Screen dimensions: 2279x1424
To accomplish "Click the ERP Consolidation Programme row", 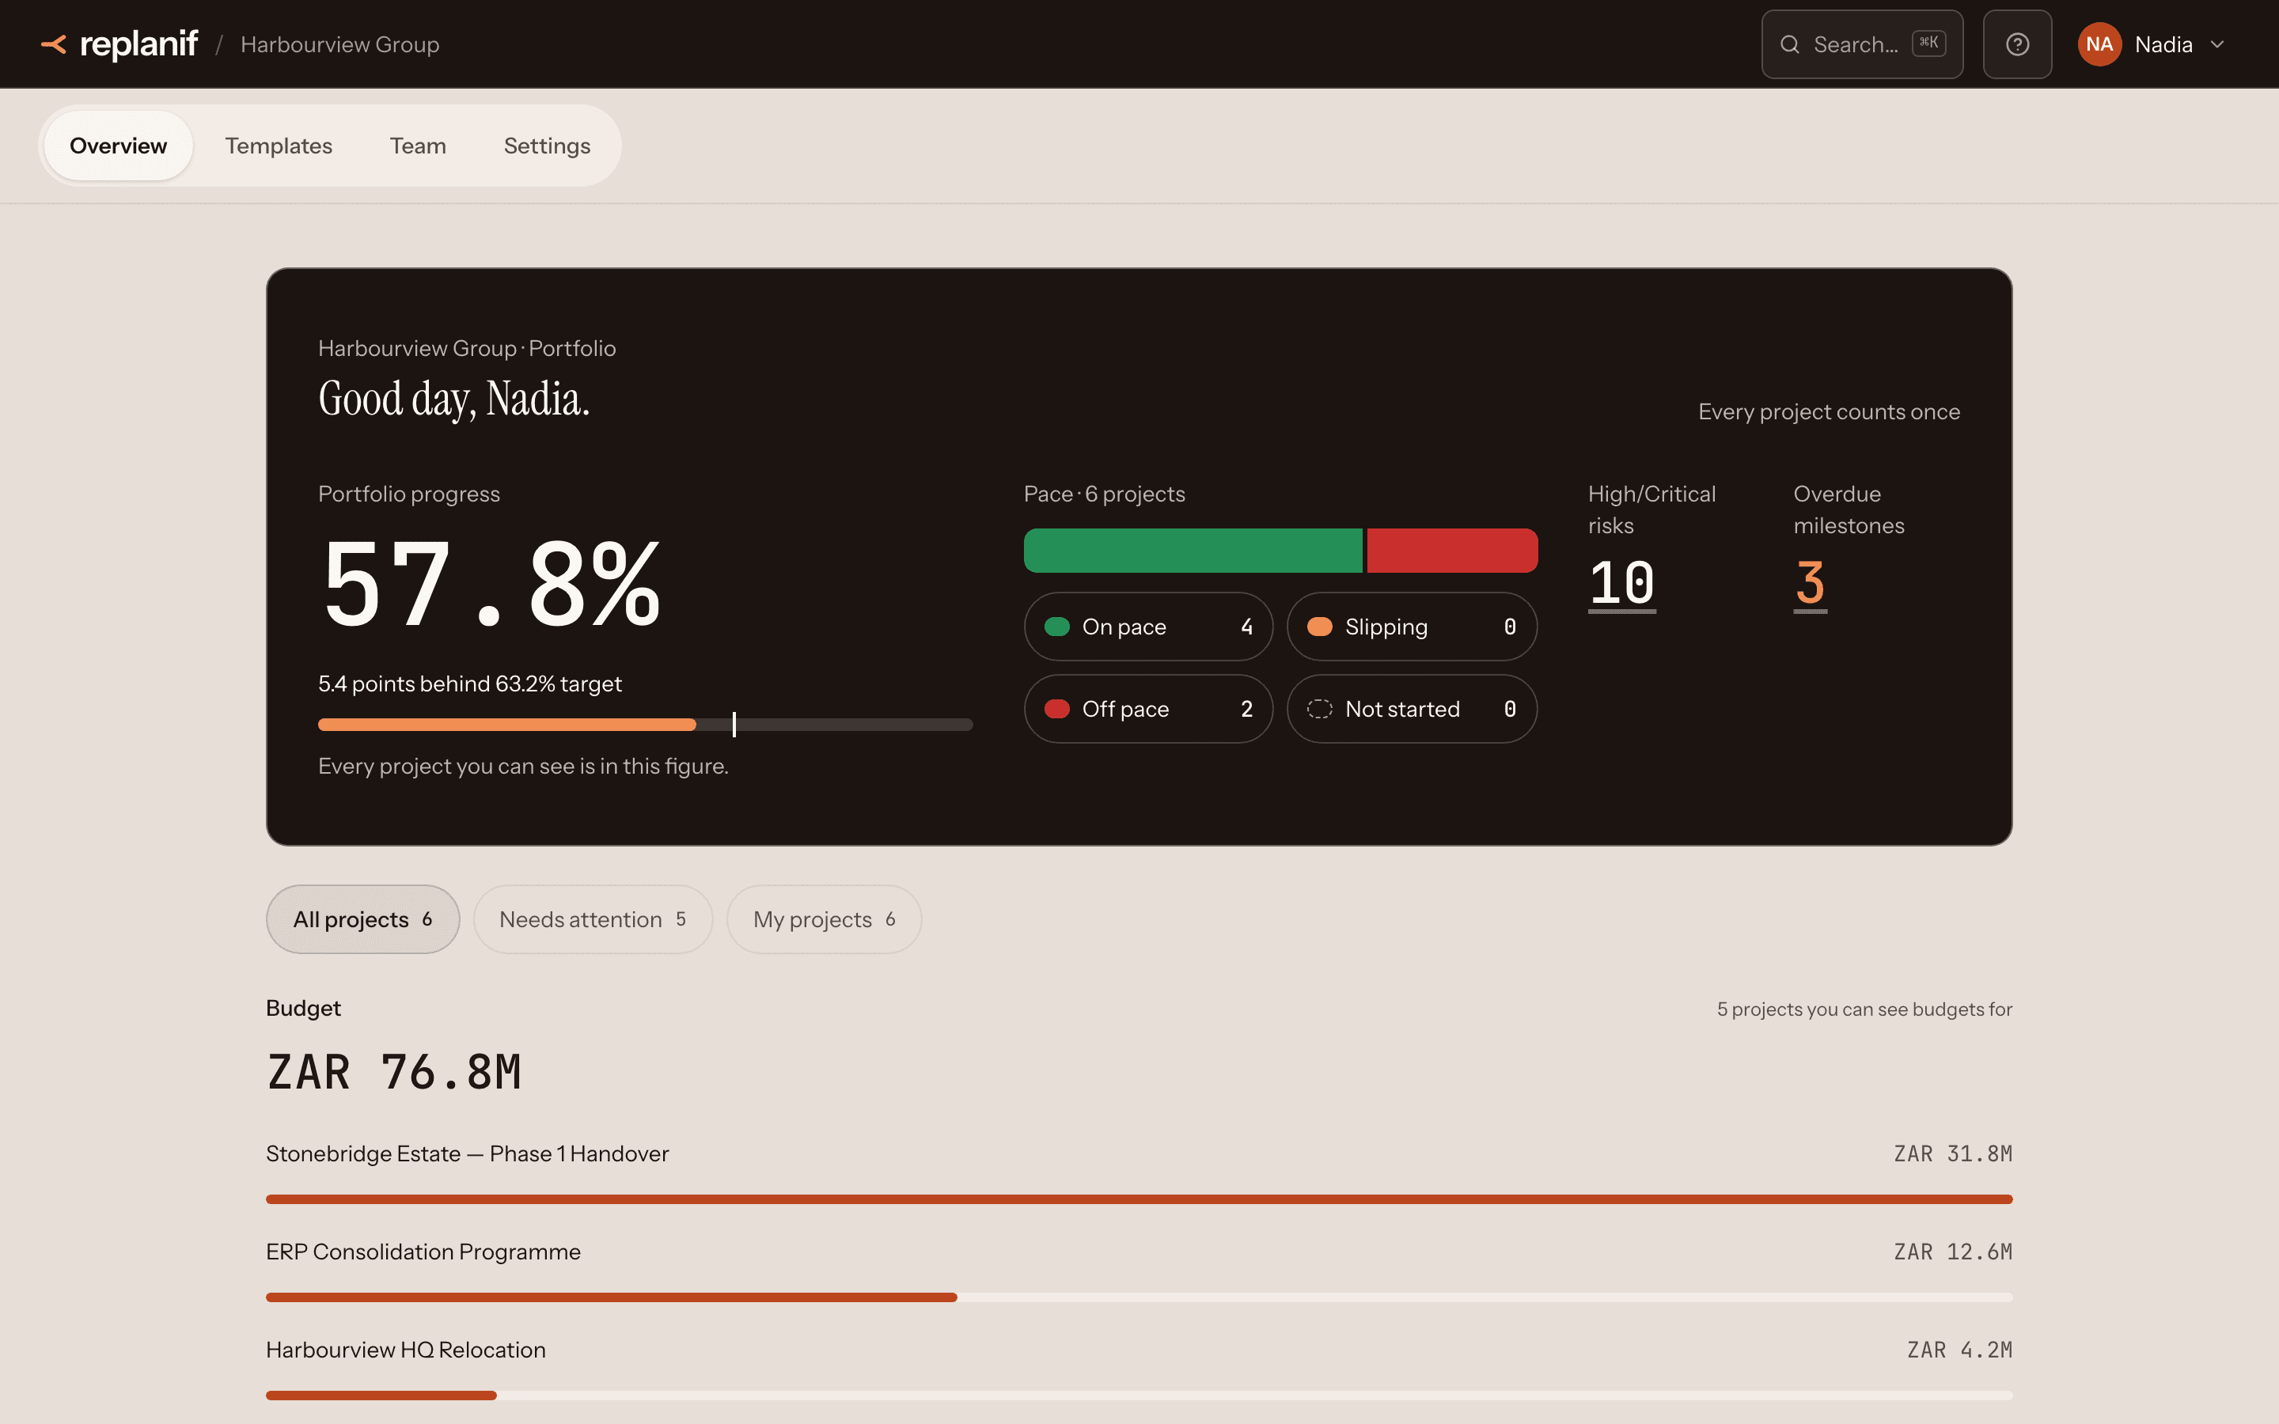I will tap(1139, 1269).
